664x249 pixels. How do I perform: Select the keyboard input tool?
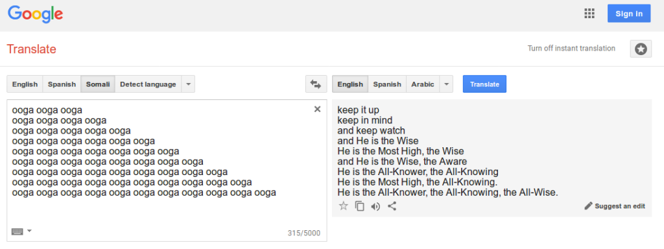click(18, 231)
